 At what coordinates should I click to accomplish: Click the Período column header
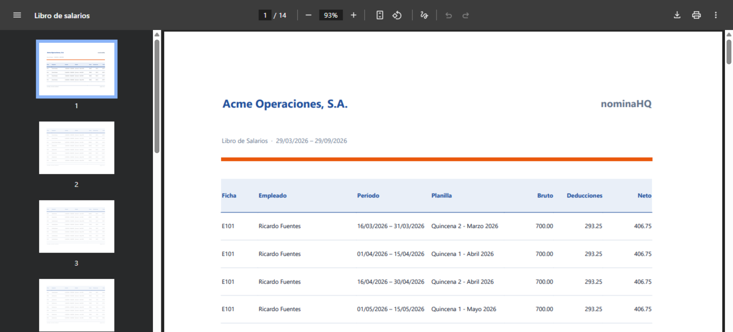click(x=368, y=195)
